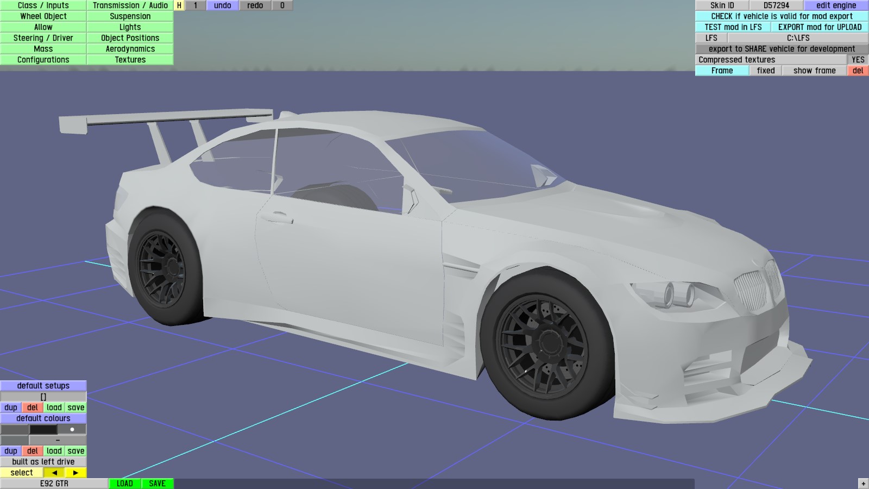Load a default setup
Image resolution: width=869 pixels, height=489 pixels.
tap(54, 407)
